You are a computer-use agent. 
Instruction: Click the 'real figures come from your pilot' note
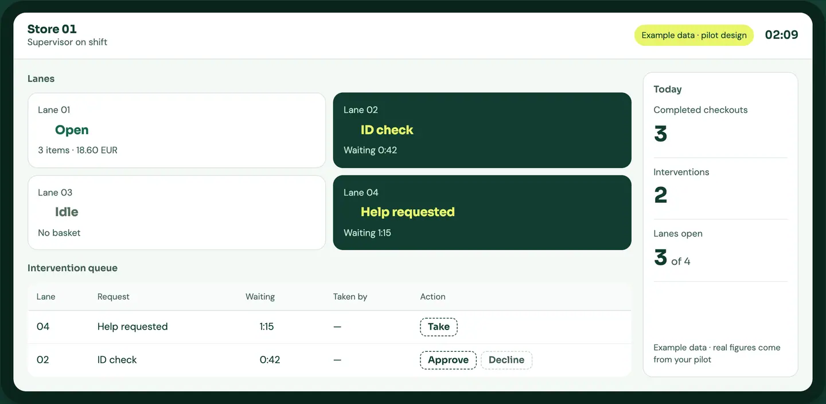point(717,354)
